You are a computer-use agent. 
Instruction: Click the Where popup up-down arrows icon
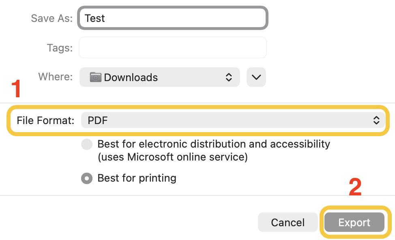pos(229,77)
